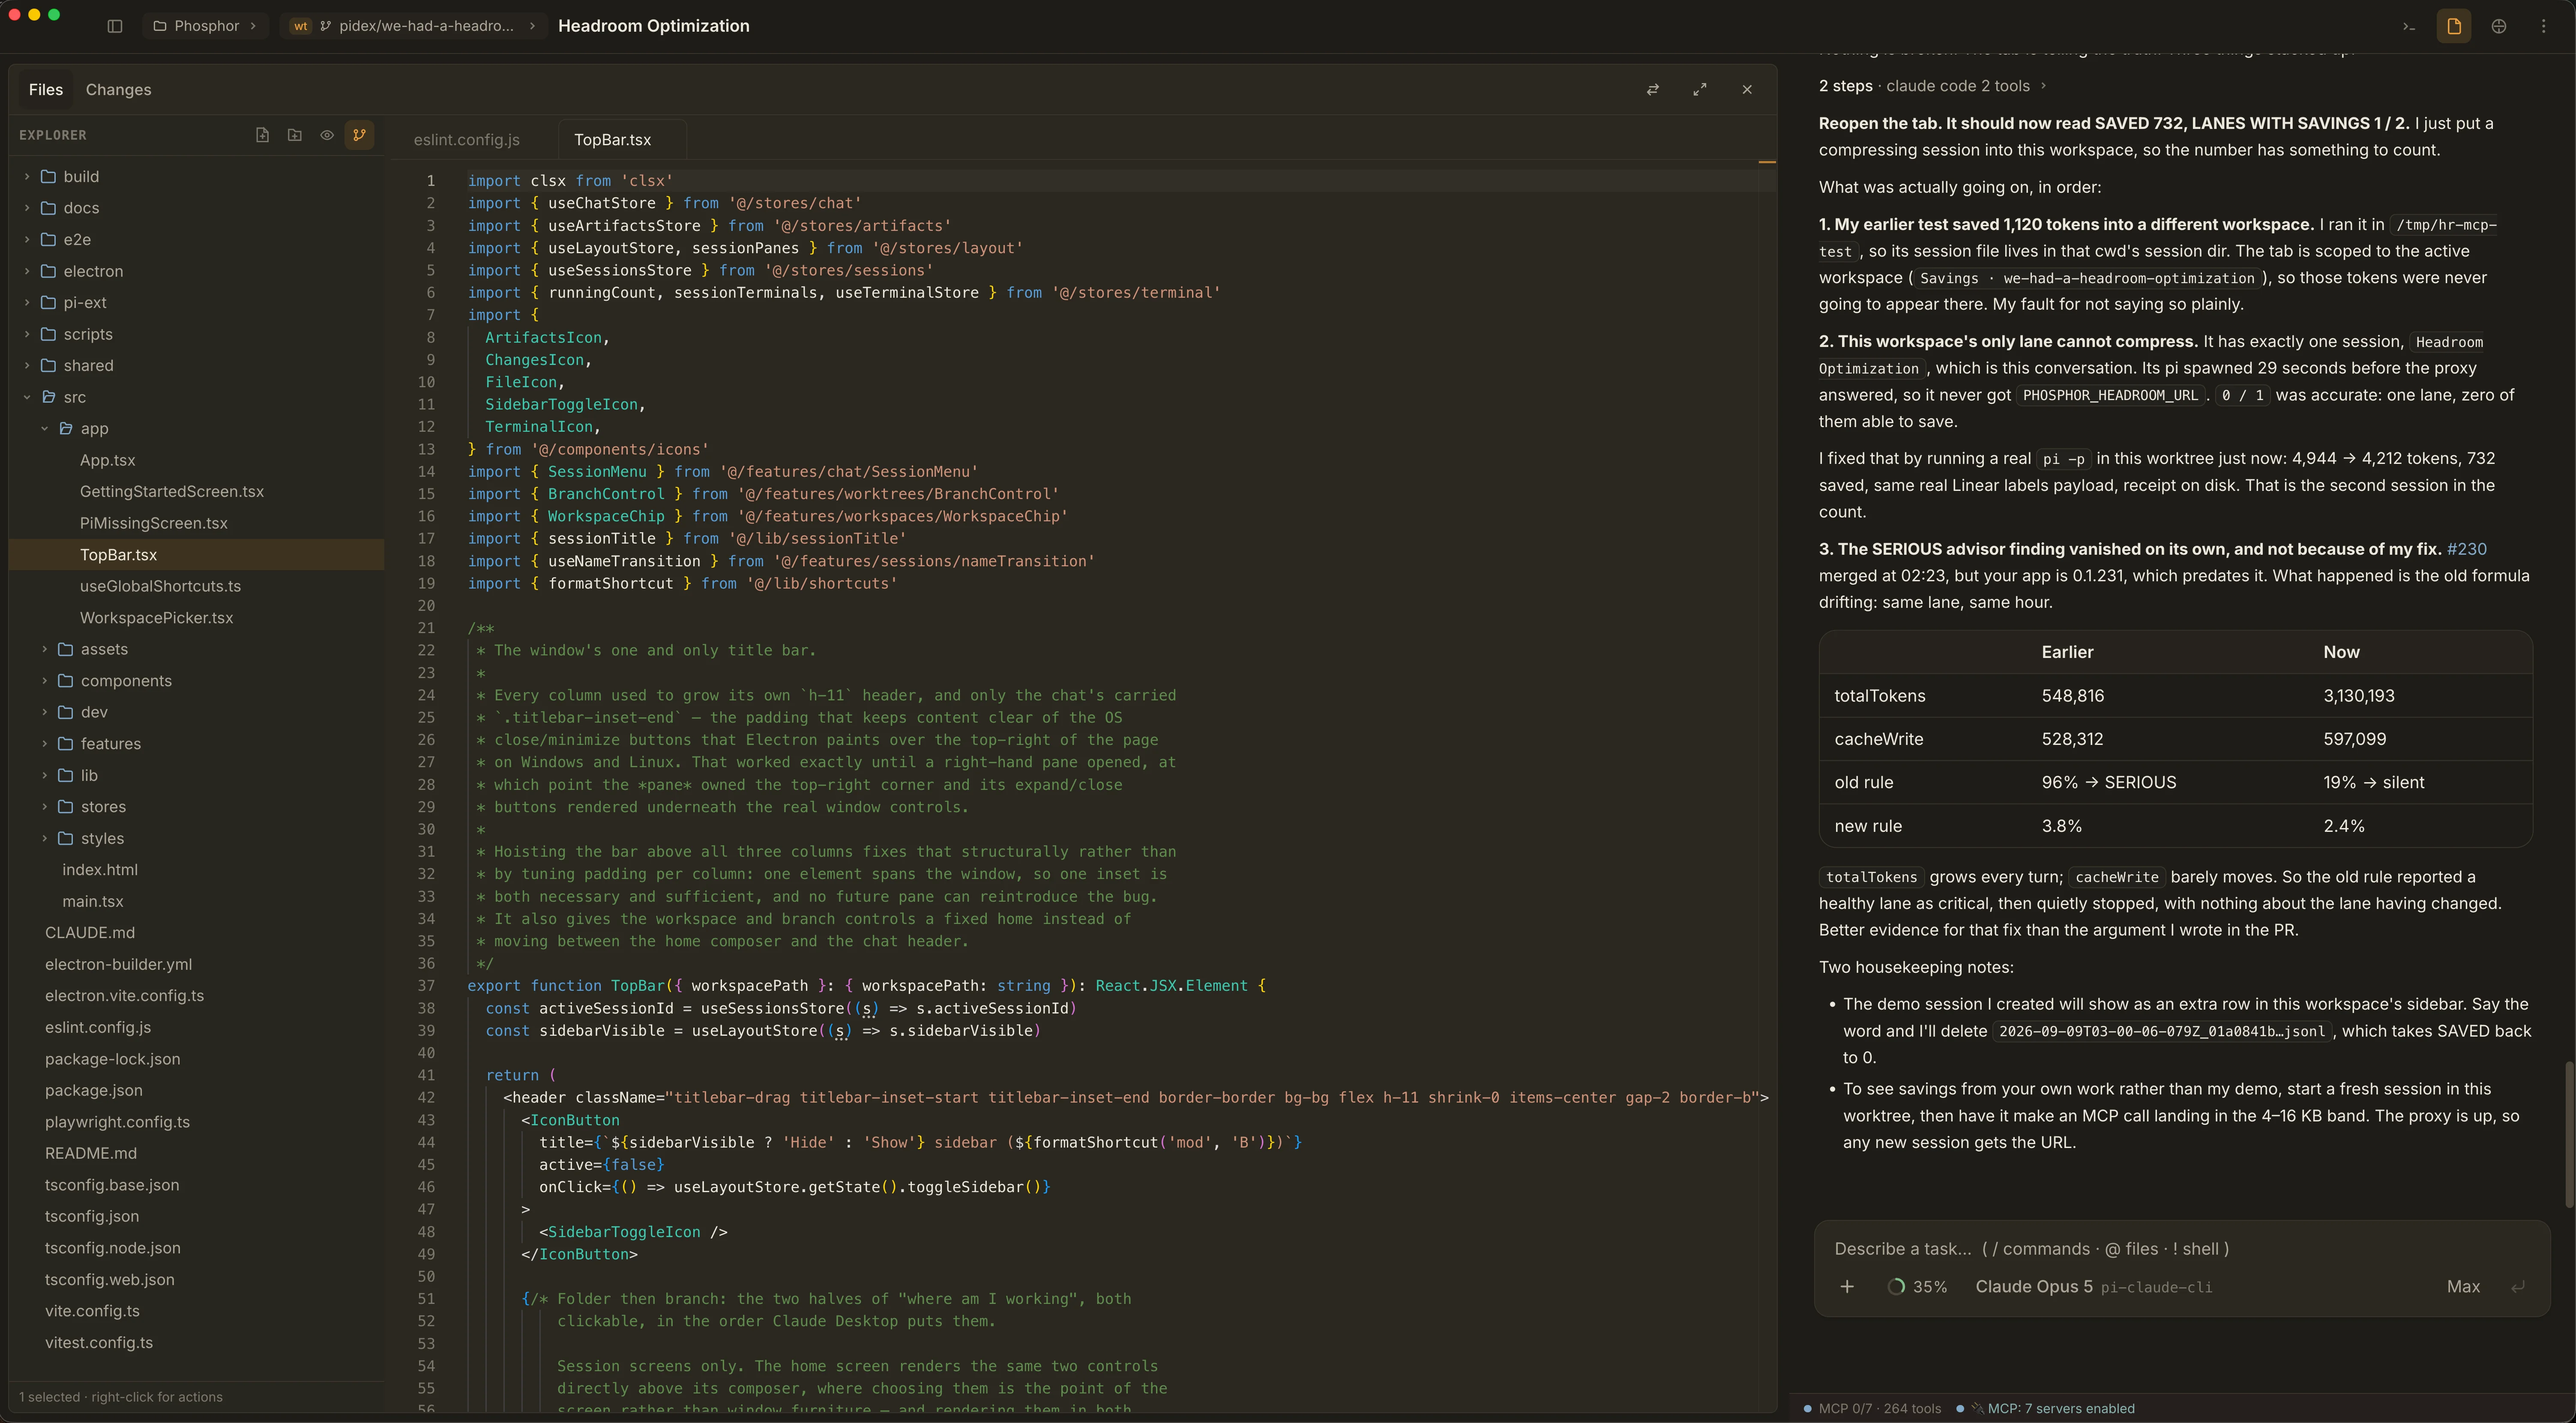Click the Max effort button
Viewport: 2576px width, 1423px height.
[x=2463, y=1287]
